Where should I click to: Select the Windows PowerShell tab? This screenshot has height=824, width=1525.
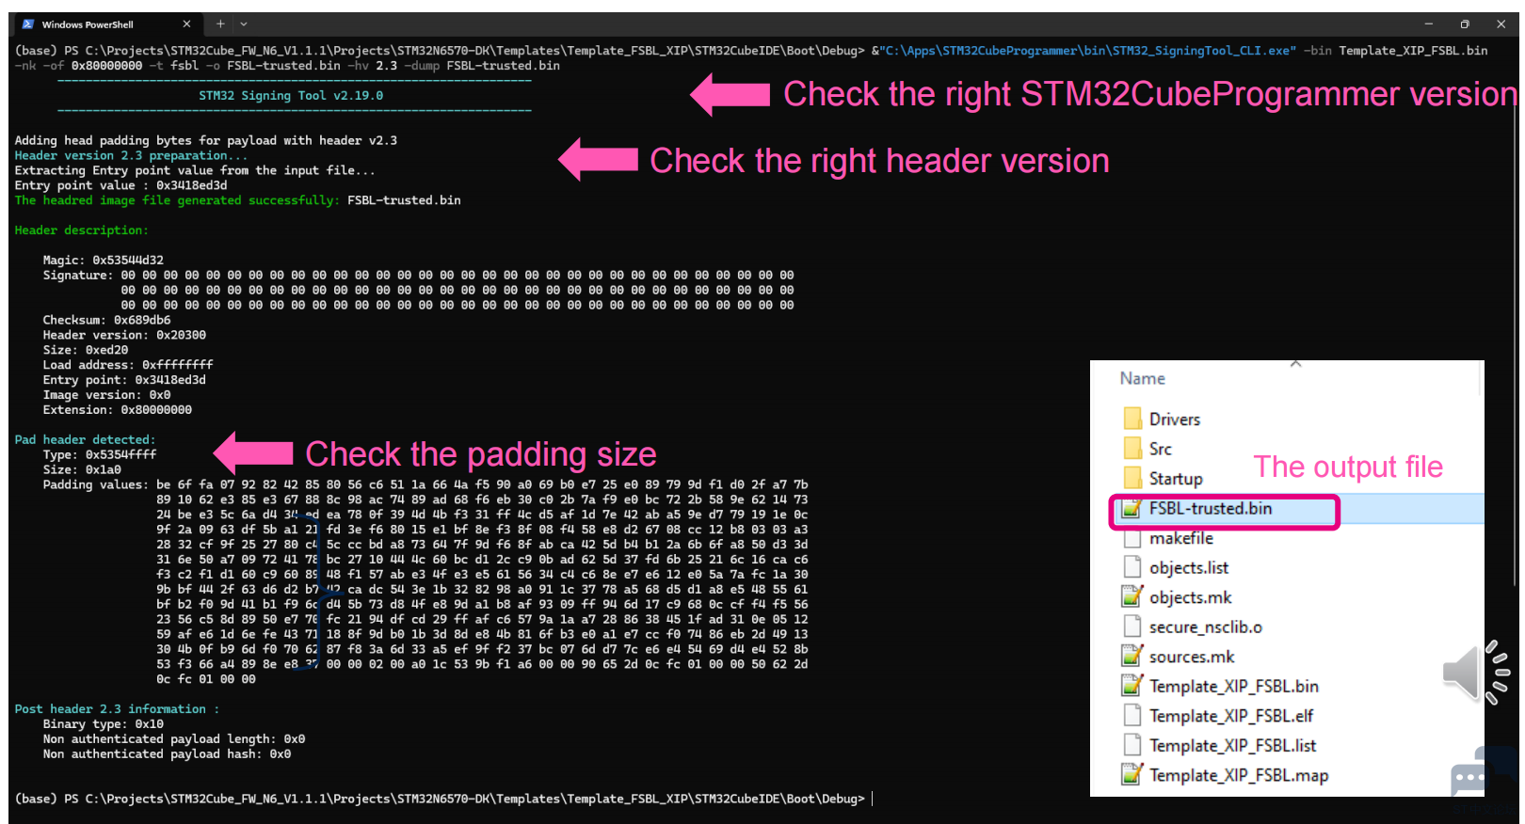[105, 24]
